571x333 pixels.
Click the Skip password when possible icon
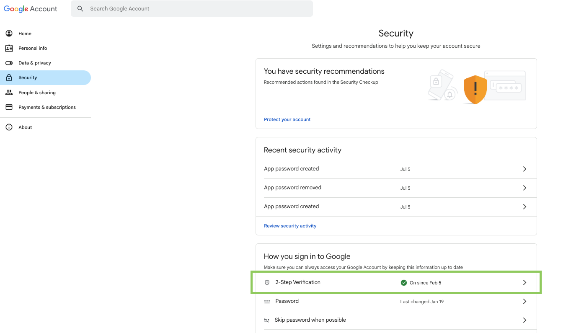(267, 320)
